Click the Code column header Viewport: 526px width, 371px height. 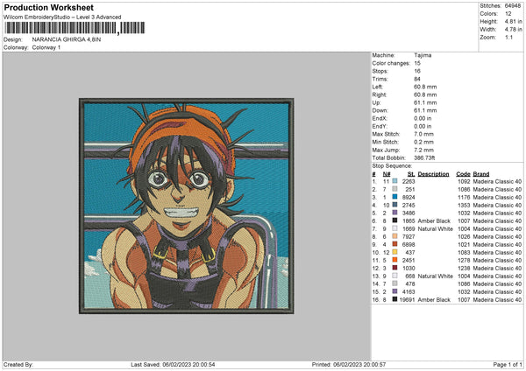tap(463, 174)
